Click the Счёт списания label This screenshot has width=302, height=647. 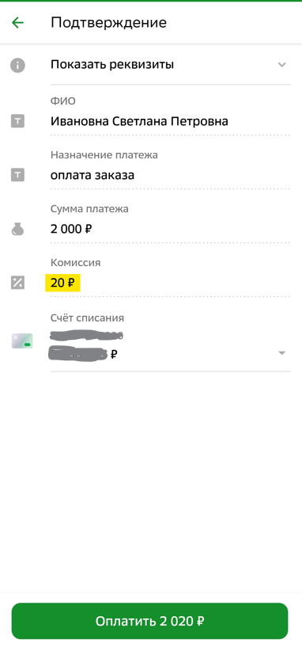pyautogui.click(x=87, y=318)
